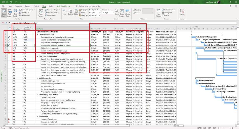Open Resource Sheet view
Image resolution: width=239 pixels, height=129 pixels.
click(x=52, y=13)
